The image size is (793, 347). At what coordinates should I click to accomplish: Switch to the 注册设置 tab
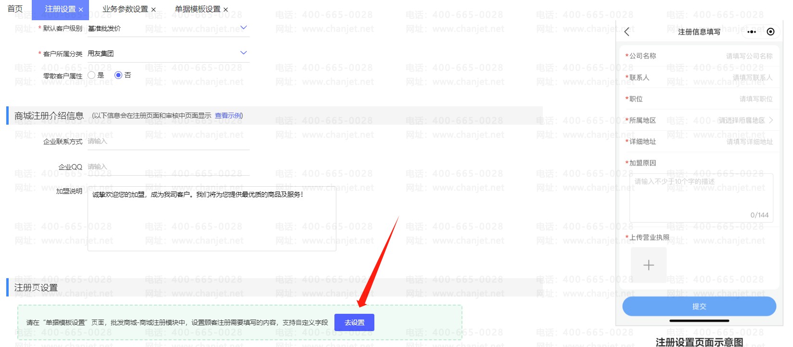click(x=60, y=9)
